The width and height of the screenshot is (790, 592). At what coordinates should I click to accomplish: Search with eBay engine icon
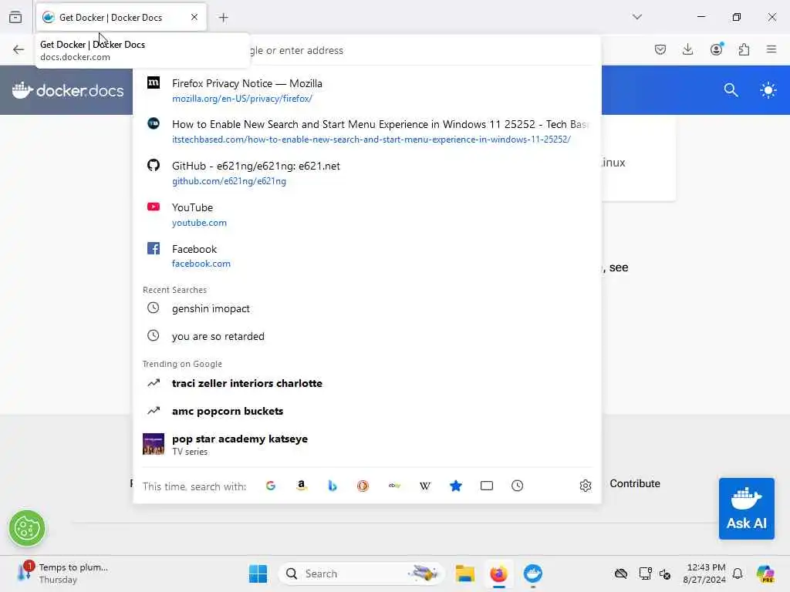click(394, 486)
